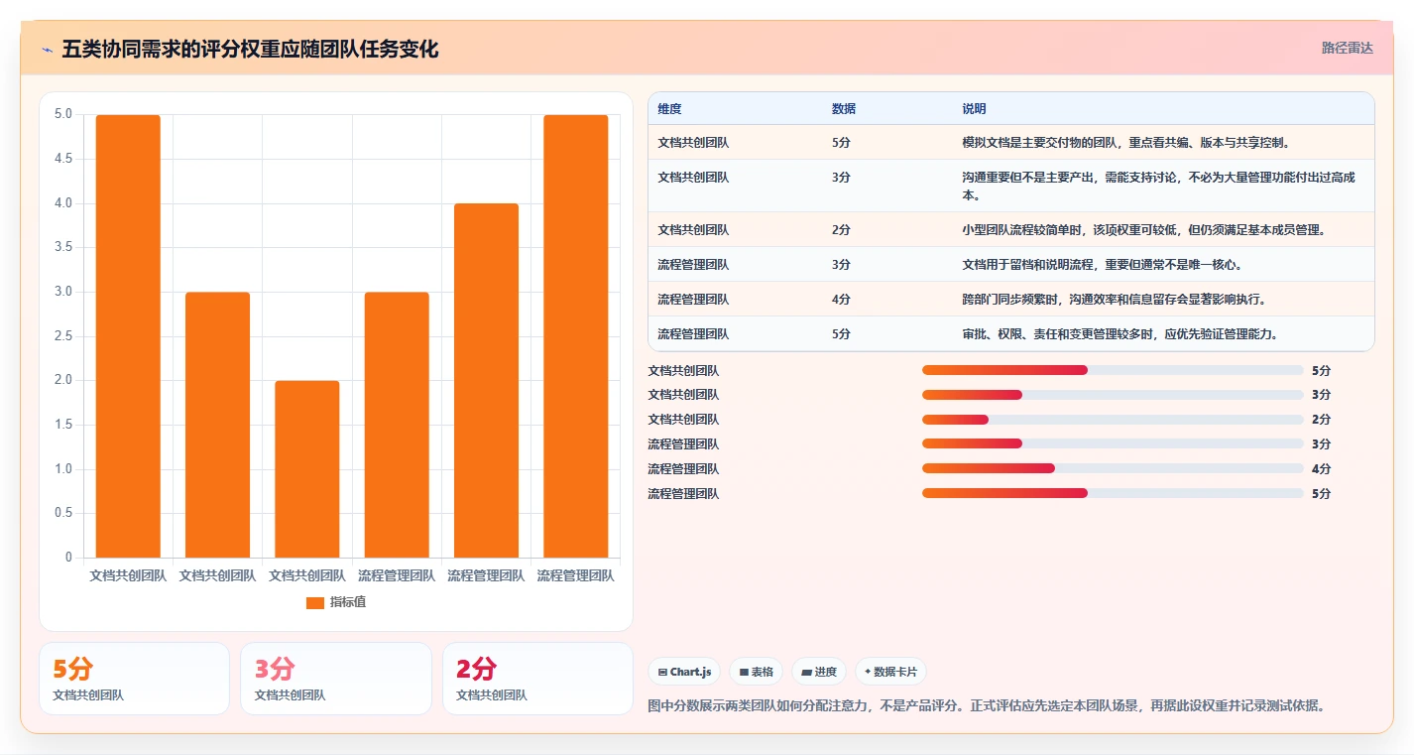Open the 3分 文档共创团队 data card
Viewport: 1414px width, 755px height.
pos(336,679)
